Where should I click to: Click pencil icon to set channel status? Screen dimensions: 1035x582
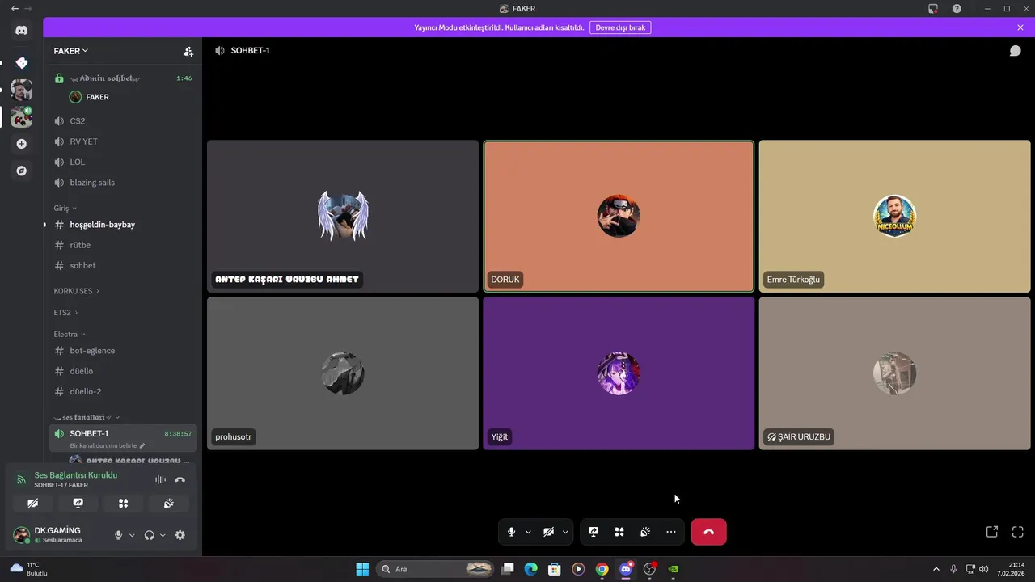pos(142,445)
